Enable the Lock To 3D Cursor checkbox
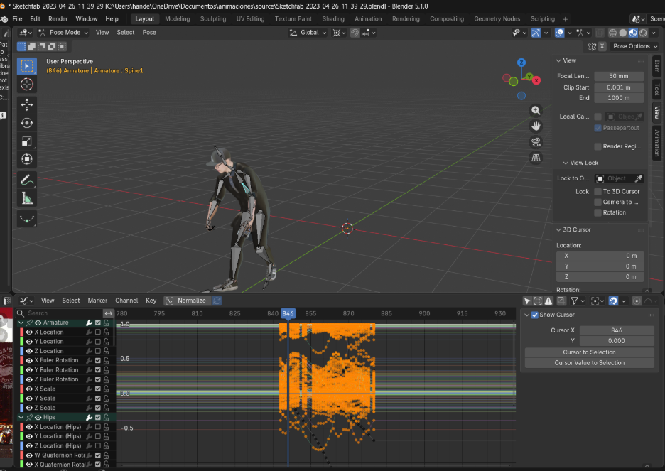 click(598, 192)
